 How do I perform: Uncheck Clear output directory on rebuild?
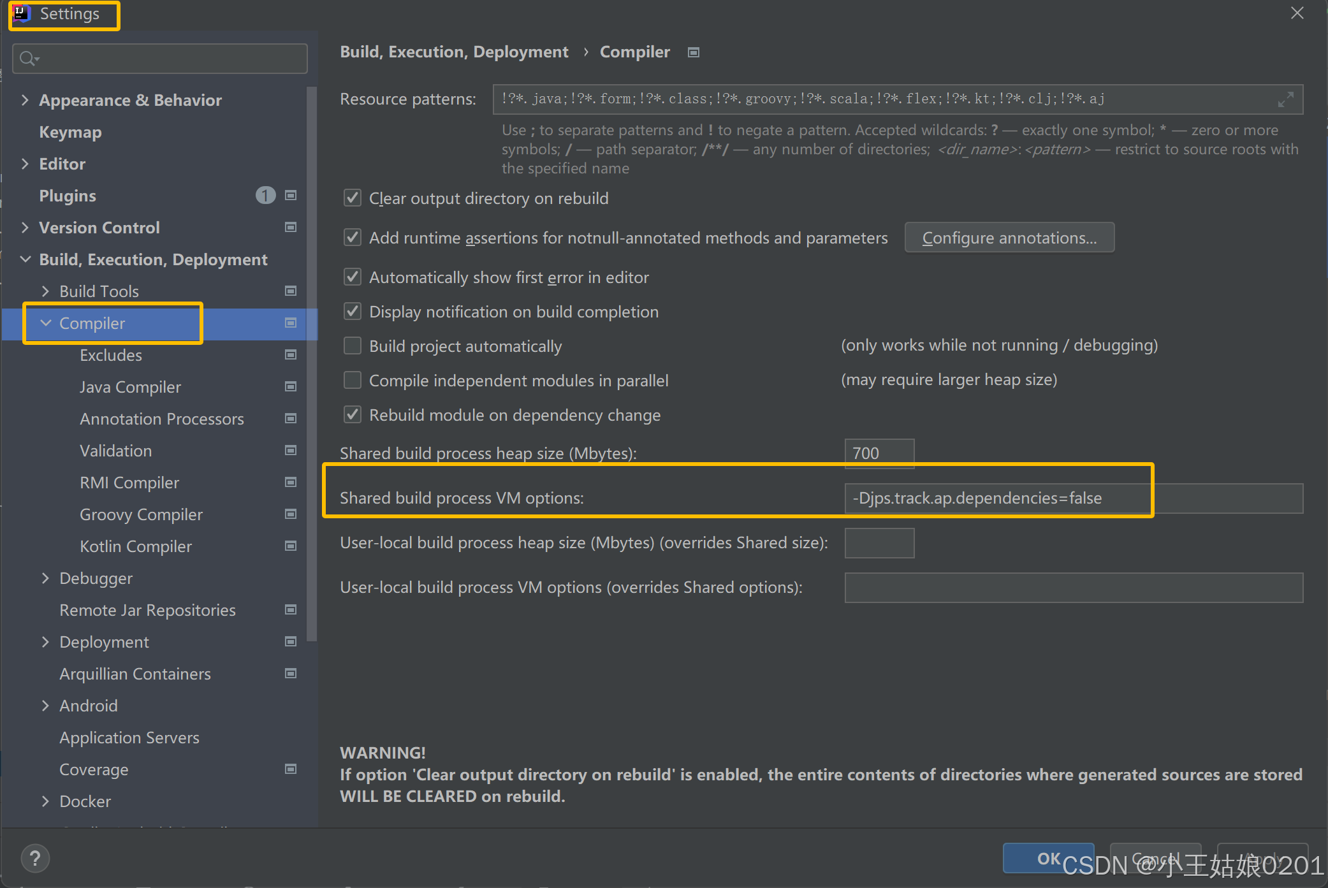pyautogui.click(x=353, y=198)
